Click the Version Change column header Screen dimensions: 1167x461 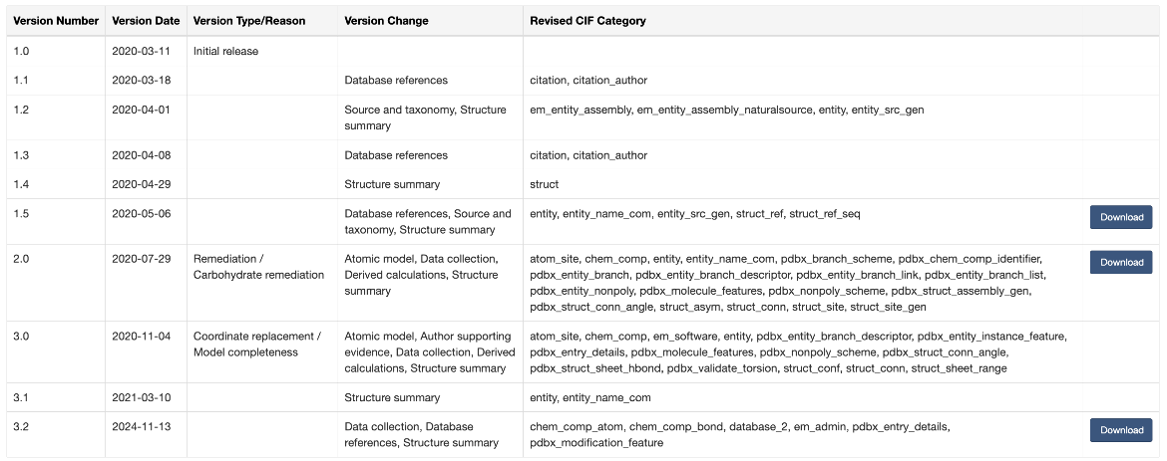[x=386, y=21]
